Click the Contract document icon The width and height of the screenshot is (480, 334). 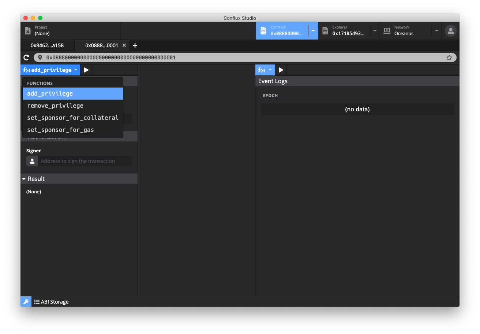coord(263,31)
